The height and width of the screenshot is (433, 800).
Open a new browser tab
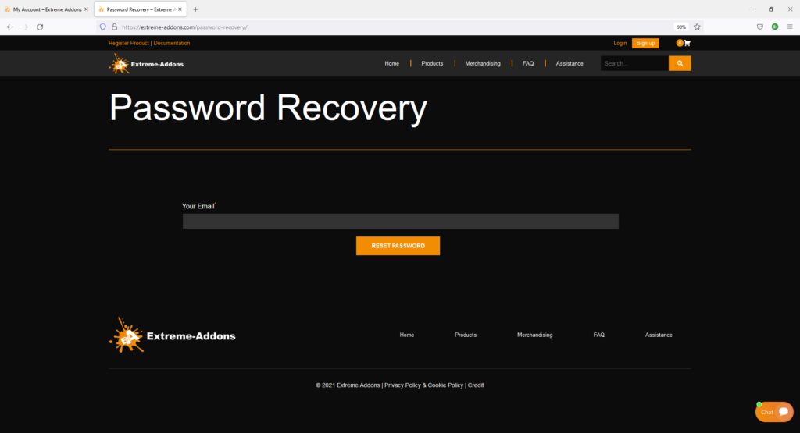point(195,9)
